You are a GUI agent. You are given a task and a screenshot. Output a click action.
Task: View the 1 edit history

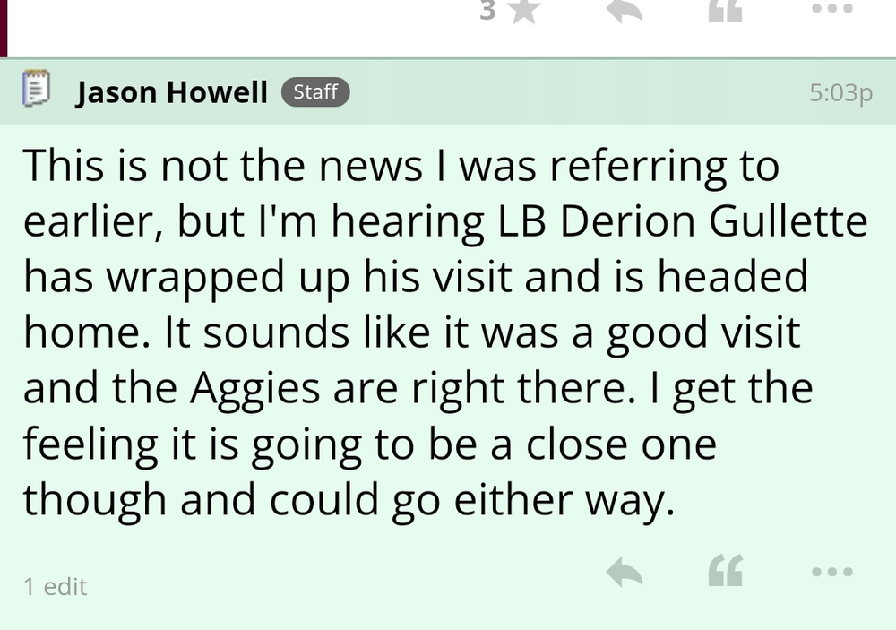56,587
